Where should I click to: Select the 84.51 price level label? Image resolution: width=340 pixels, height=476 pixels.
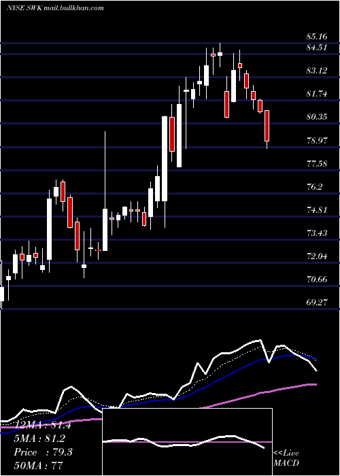tap(317, 48)
